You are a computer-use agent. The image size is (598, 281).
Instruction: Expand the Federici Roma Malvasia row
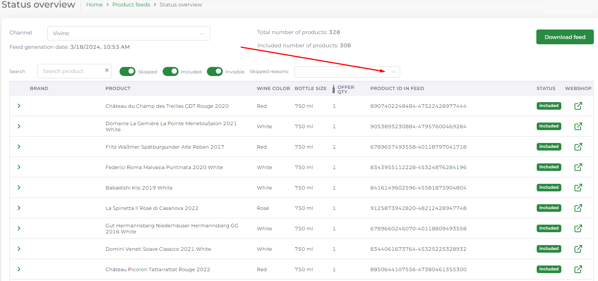(x=19, y=167)
